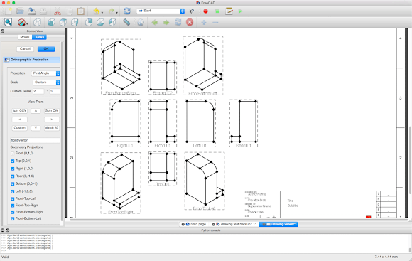Screen dimensions: 412x261
Task: Open the Projection First Angle dropdown
Action: click(x=45, y=73)
